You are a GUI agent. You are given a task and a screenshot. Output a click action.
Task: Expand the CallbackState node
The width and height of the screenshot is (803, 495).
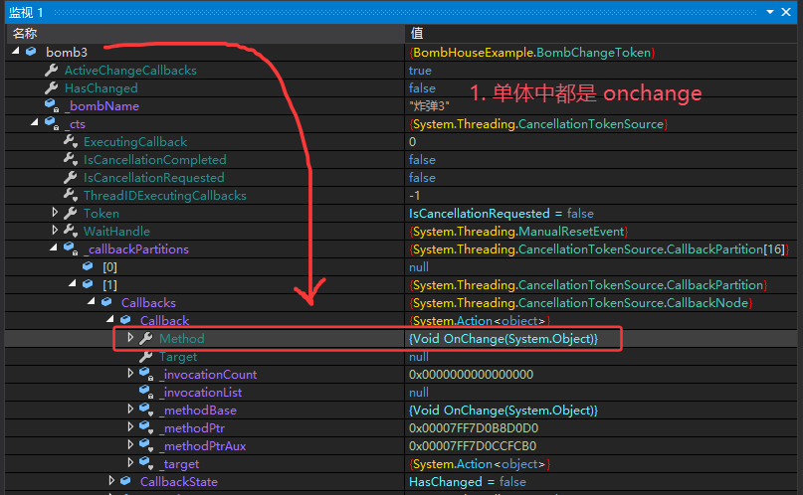(111, 482)
